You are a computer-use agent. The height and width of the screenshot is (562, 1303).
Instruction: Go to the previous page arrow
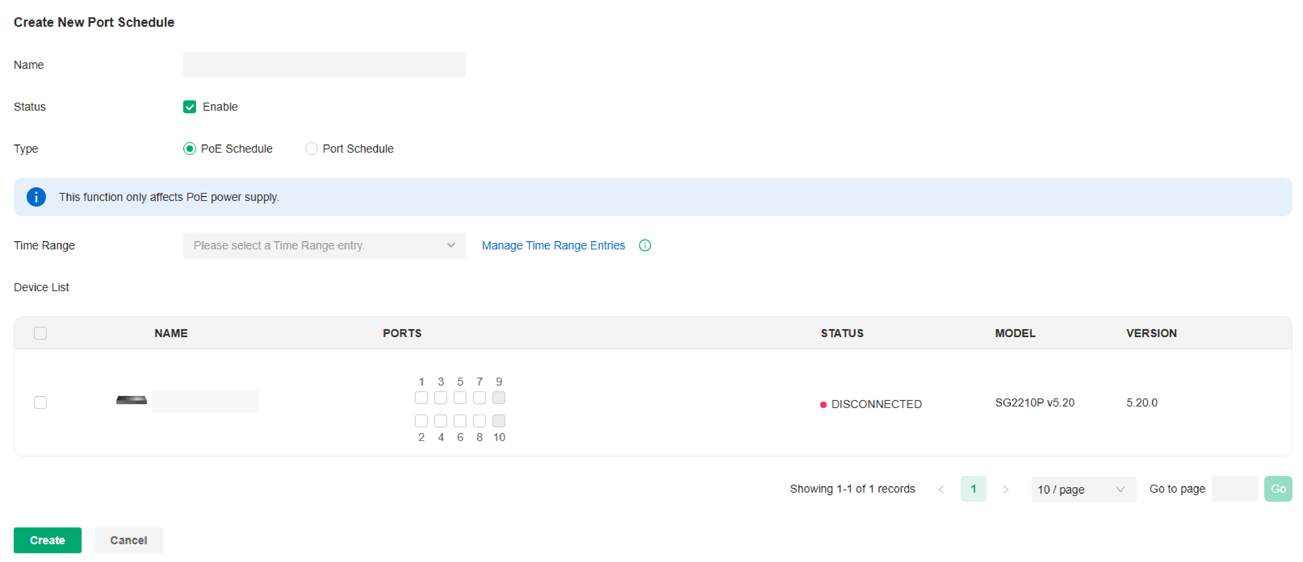point(941,489)
